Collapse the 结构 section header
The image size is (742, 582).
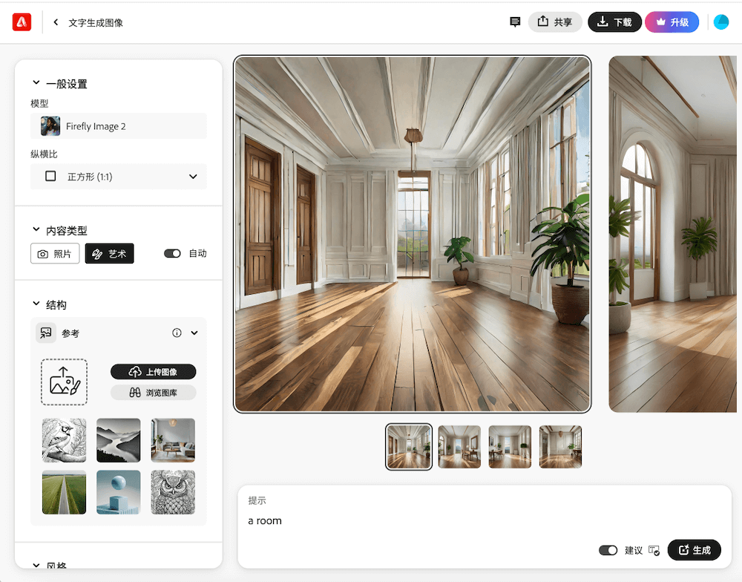point(36,304)
